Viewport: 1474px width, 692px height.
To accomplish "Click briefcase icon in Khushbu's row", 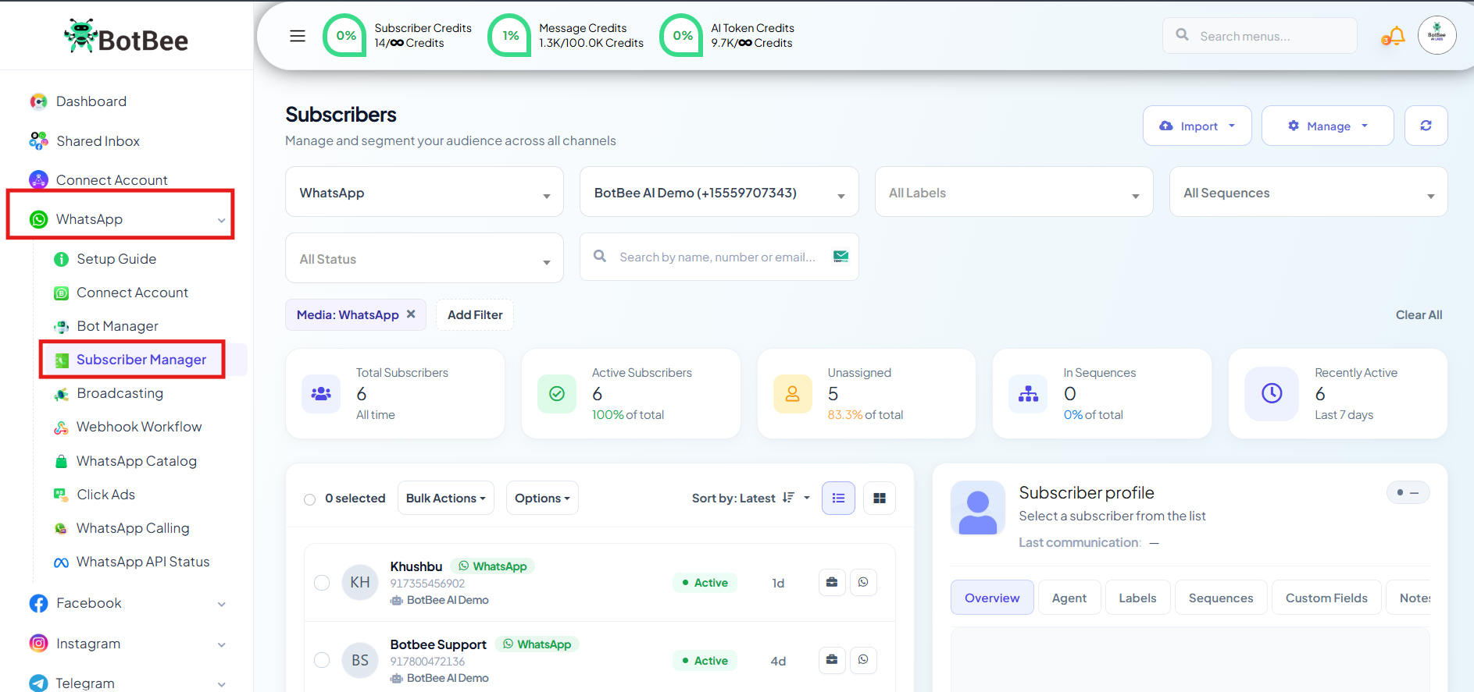I will point(832,582).
